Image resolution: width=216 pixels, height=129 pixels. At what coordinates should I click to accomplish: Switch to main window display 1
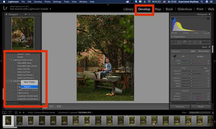click(x=4, y=113)
